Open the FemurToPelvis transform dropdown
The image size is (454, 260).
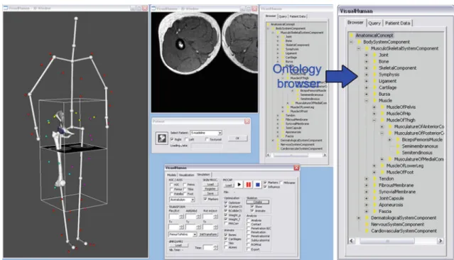tap(195, 234)
